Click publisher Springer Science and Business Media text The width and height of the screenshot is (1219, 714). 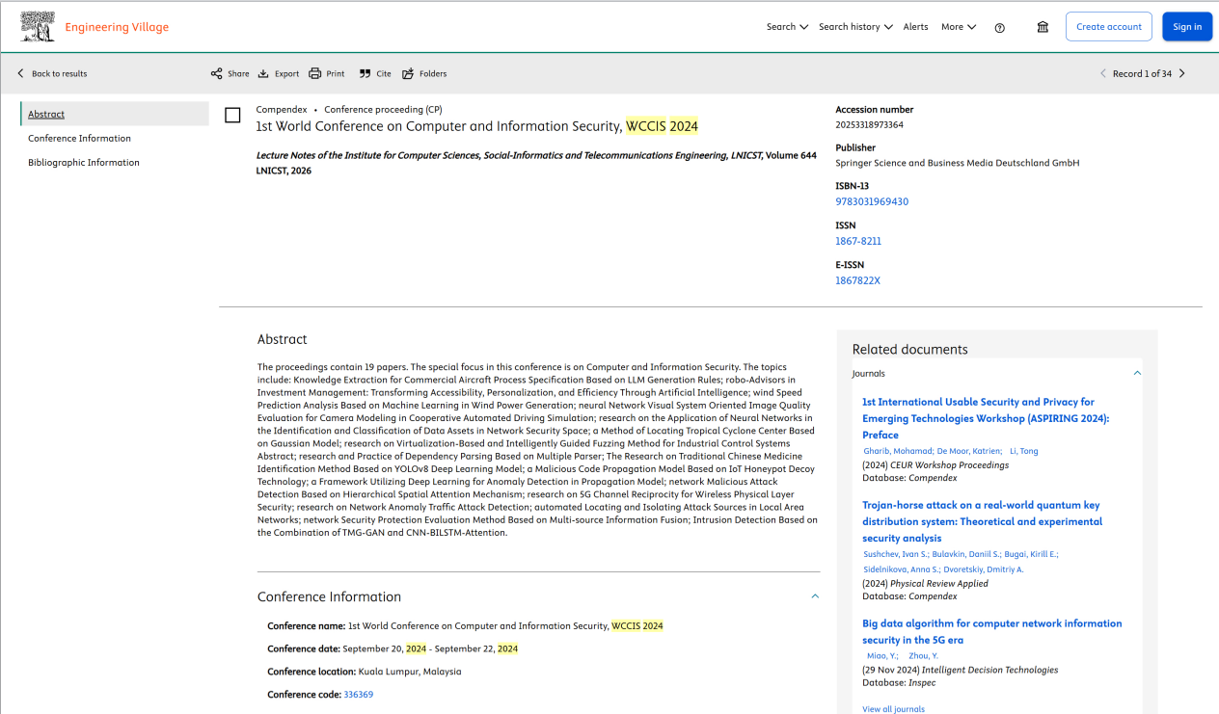tap(958, 163)
